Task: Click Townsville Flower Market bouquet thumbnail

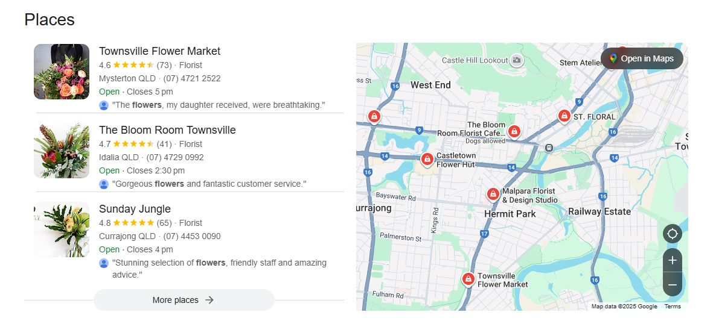Action: coord(62,72)
